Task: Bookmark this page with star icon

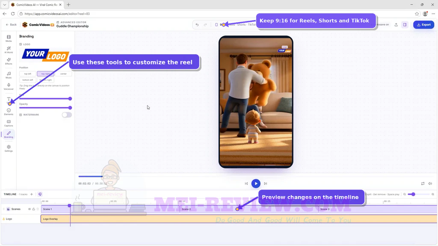Action: coord(417,14)
